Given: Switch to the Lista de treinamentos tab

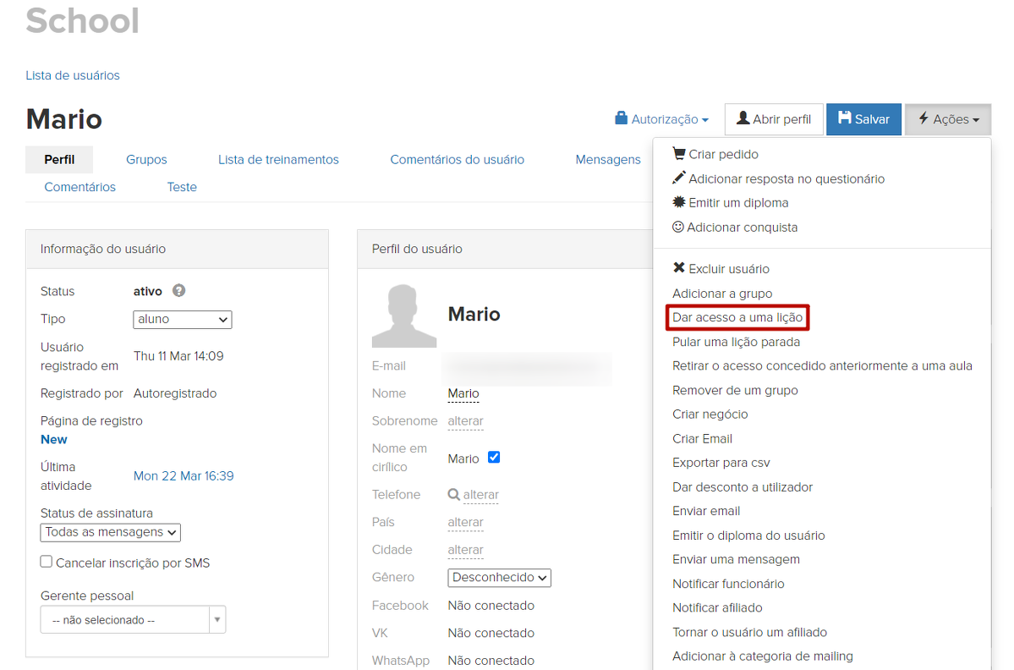Looking at the screenshot, I should coord(278,159).
